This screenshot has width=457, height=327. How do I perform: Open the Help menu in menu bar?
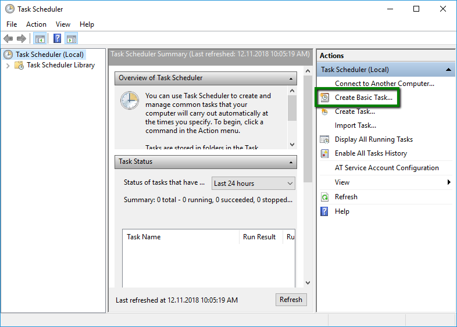(x=87, y=24)
